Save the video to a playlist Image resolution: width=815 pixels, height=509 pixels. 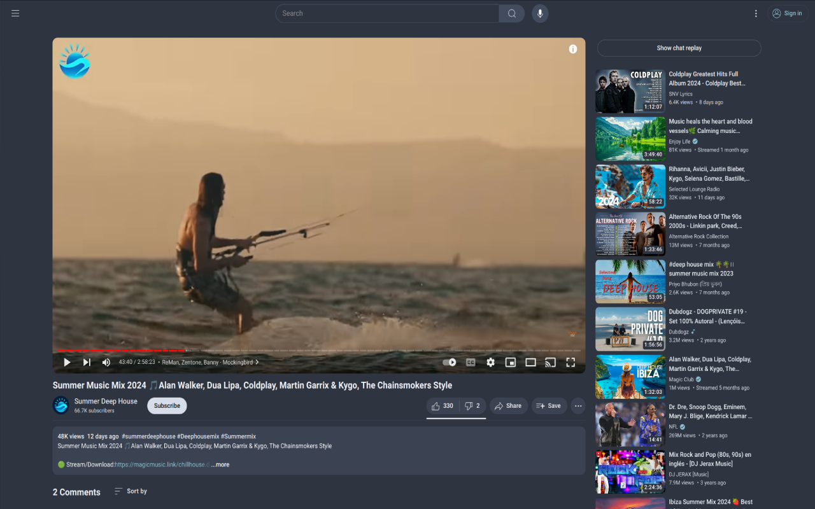tap(549, 406)
